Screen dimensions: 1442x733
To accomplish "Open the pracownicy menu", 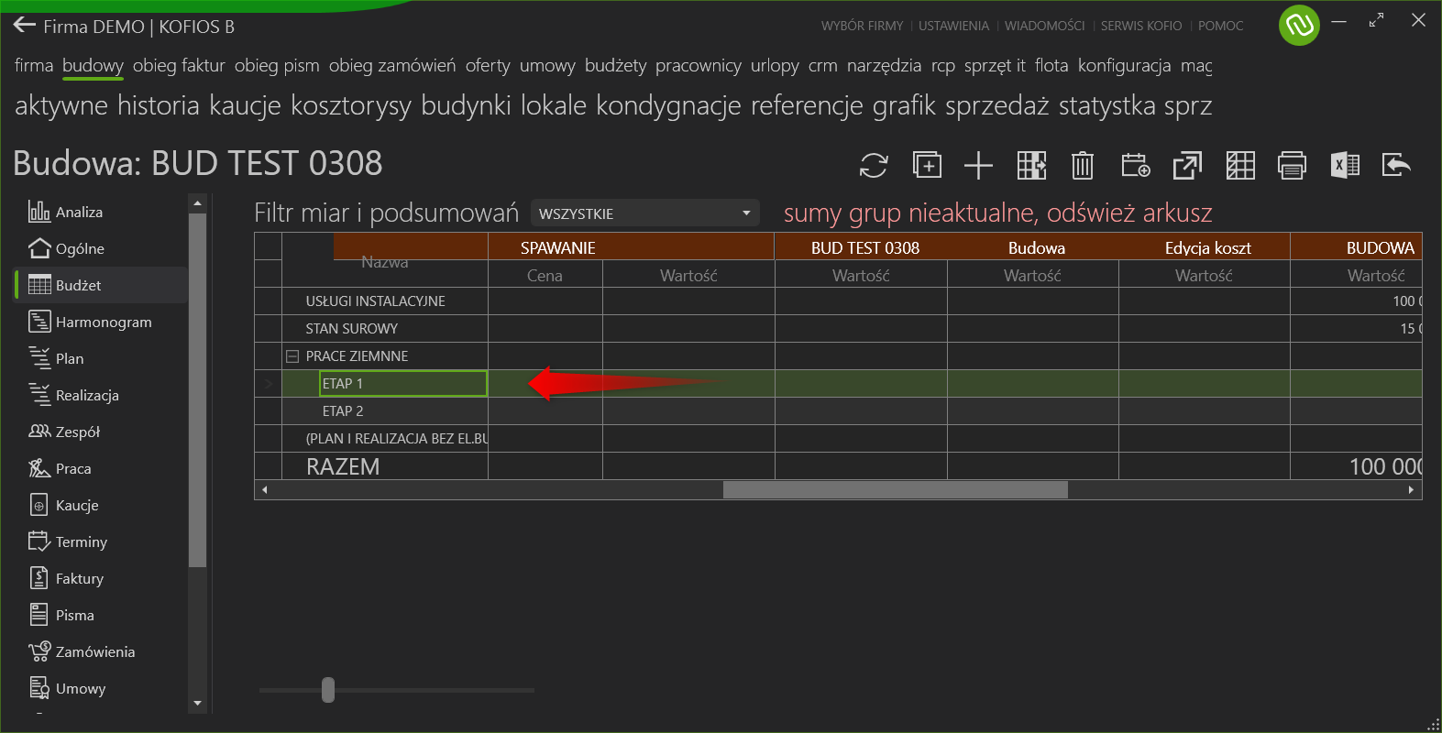I will pyautogui.click(x=699, y=65).
